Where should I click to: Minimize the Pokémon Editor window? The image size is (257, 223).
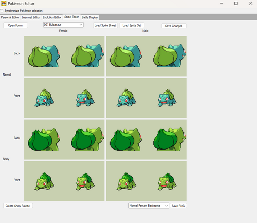pyautogui.click(x=222, y=3)
